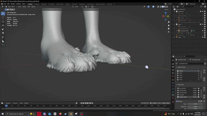Choose the Add Cube tool
The width and height of the screenshot is (207, 116).
[3, 45]
